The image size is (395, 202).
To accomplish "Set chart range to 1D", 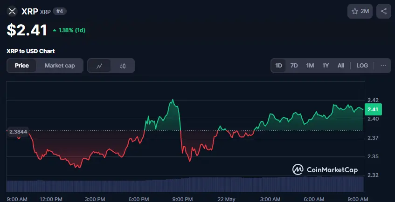I will [278, 66].
